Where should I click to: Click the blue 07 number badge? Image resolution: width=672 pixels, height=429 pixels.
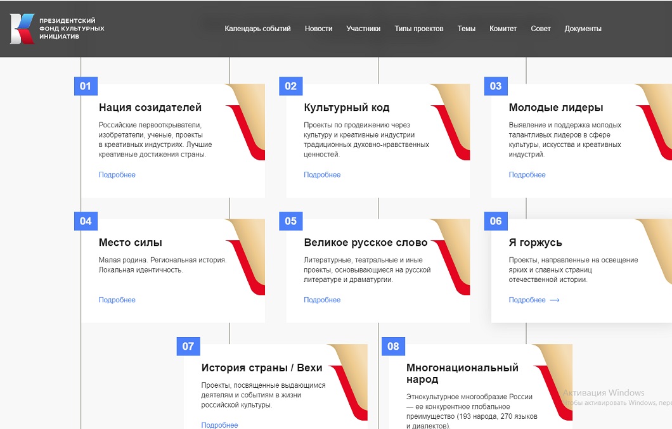pyautogui.click(x=188, y=346)
